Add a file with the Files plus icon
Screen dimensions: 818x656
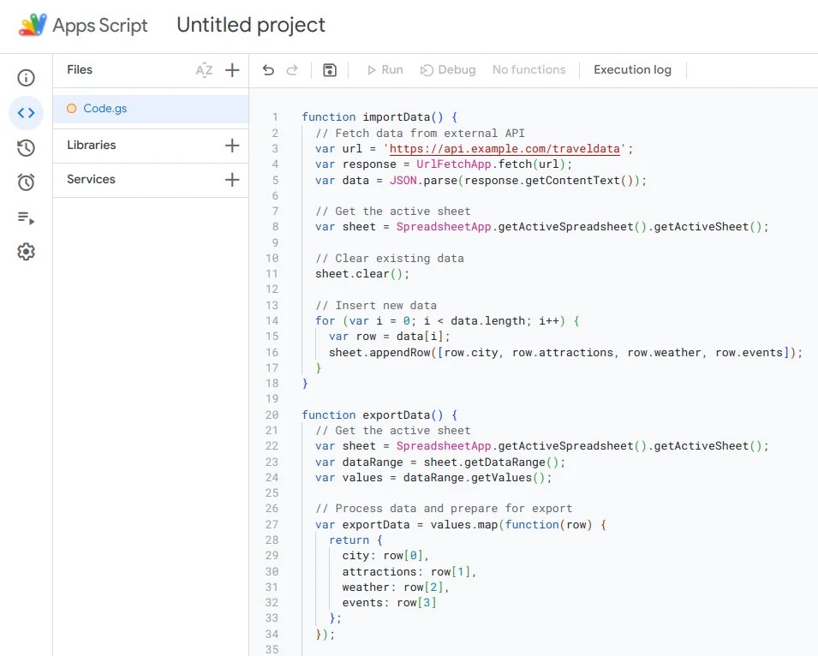(232, 70)
